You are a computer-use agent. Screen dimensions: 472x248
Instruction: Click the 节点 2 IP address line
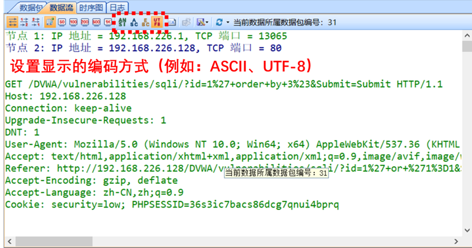point(143,48)
